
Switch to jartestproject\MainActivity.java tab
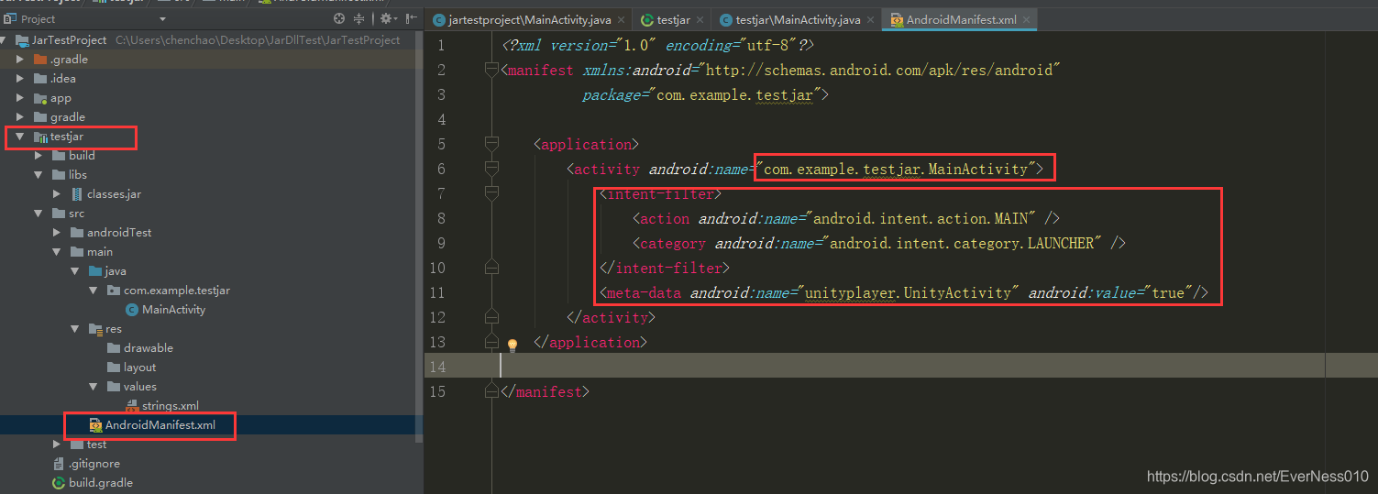(x=531, y=19)
